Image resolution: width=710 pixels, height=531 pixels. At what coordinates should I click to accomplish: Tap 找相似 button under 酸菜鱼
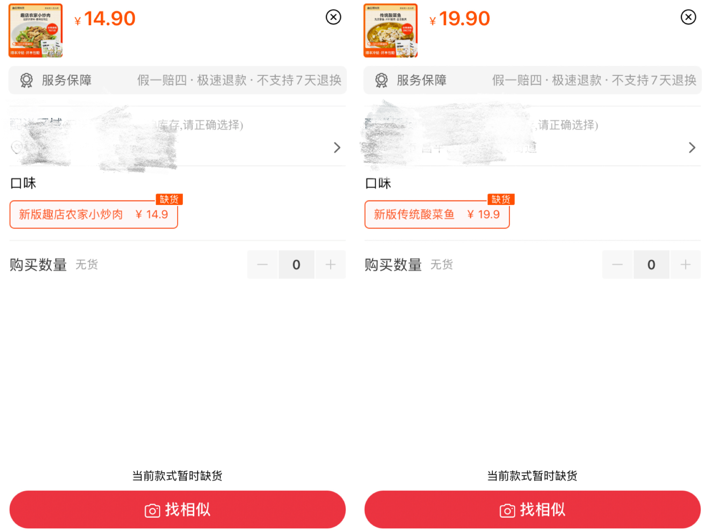point(532,509)
